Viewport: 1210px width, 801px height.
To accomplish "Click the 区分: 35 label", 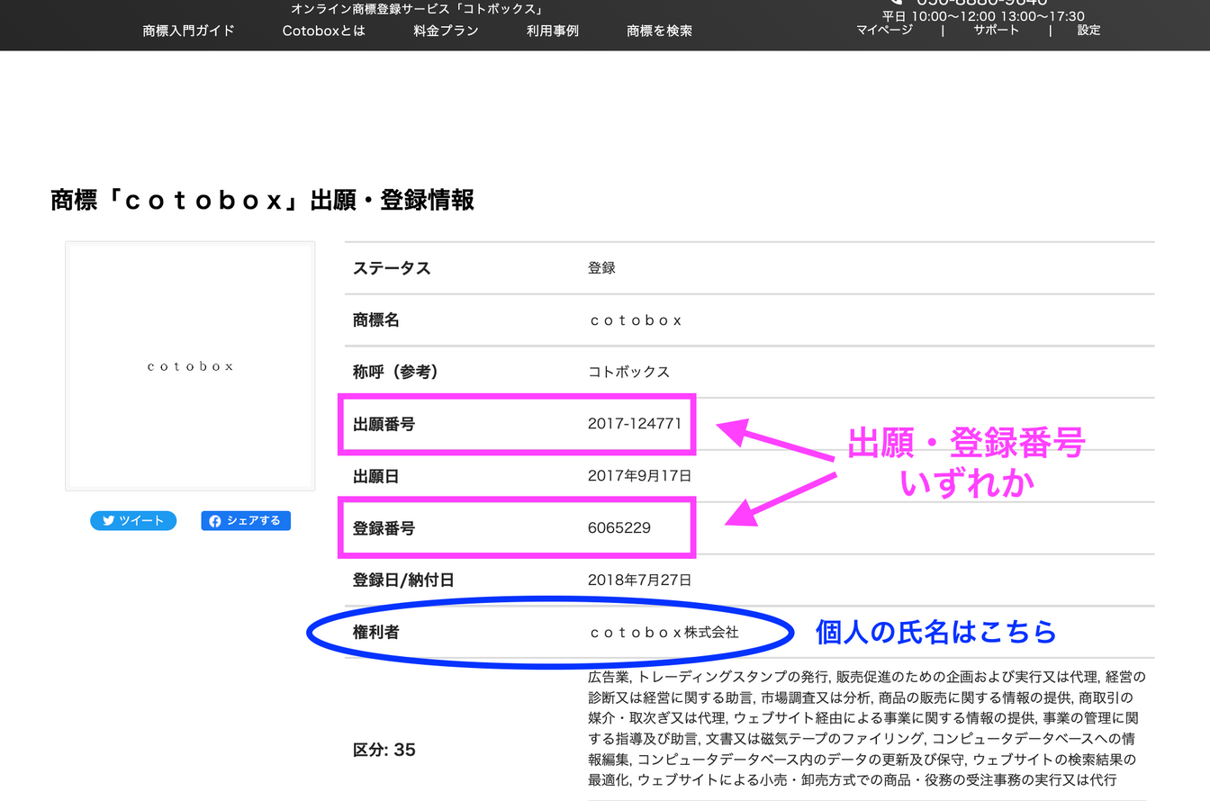I will point(384,750).
